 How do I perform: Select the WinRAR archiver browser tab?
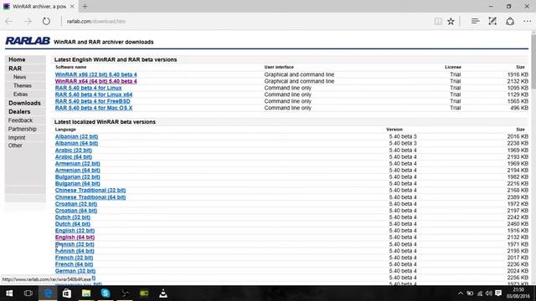click(x=39, y=6)
